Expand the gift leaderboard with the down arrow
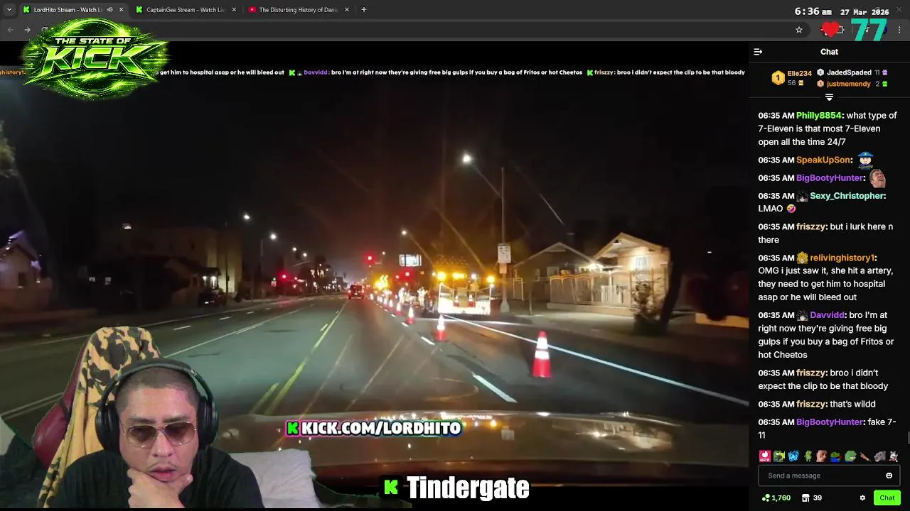 click(x=829, y=97)
